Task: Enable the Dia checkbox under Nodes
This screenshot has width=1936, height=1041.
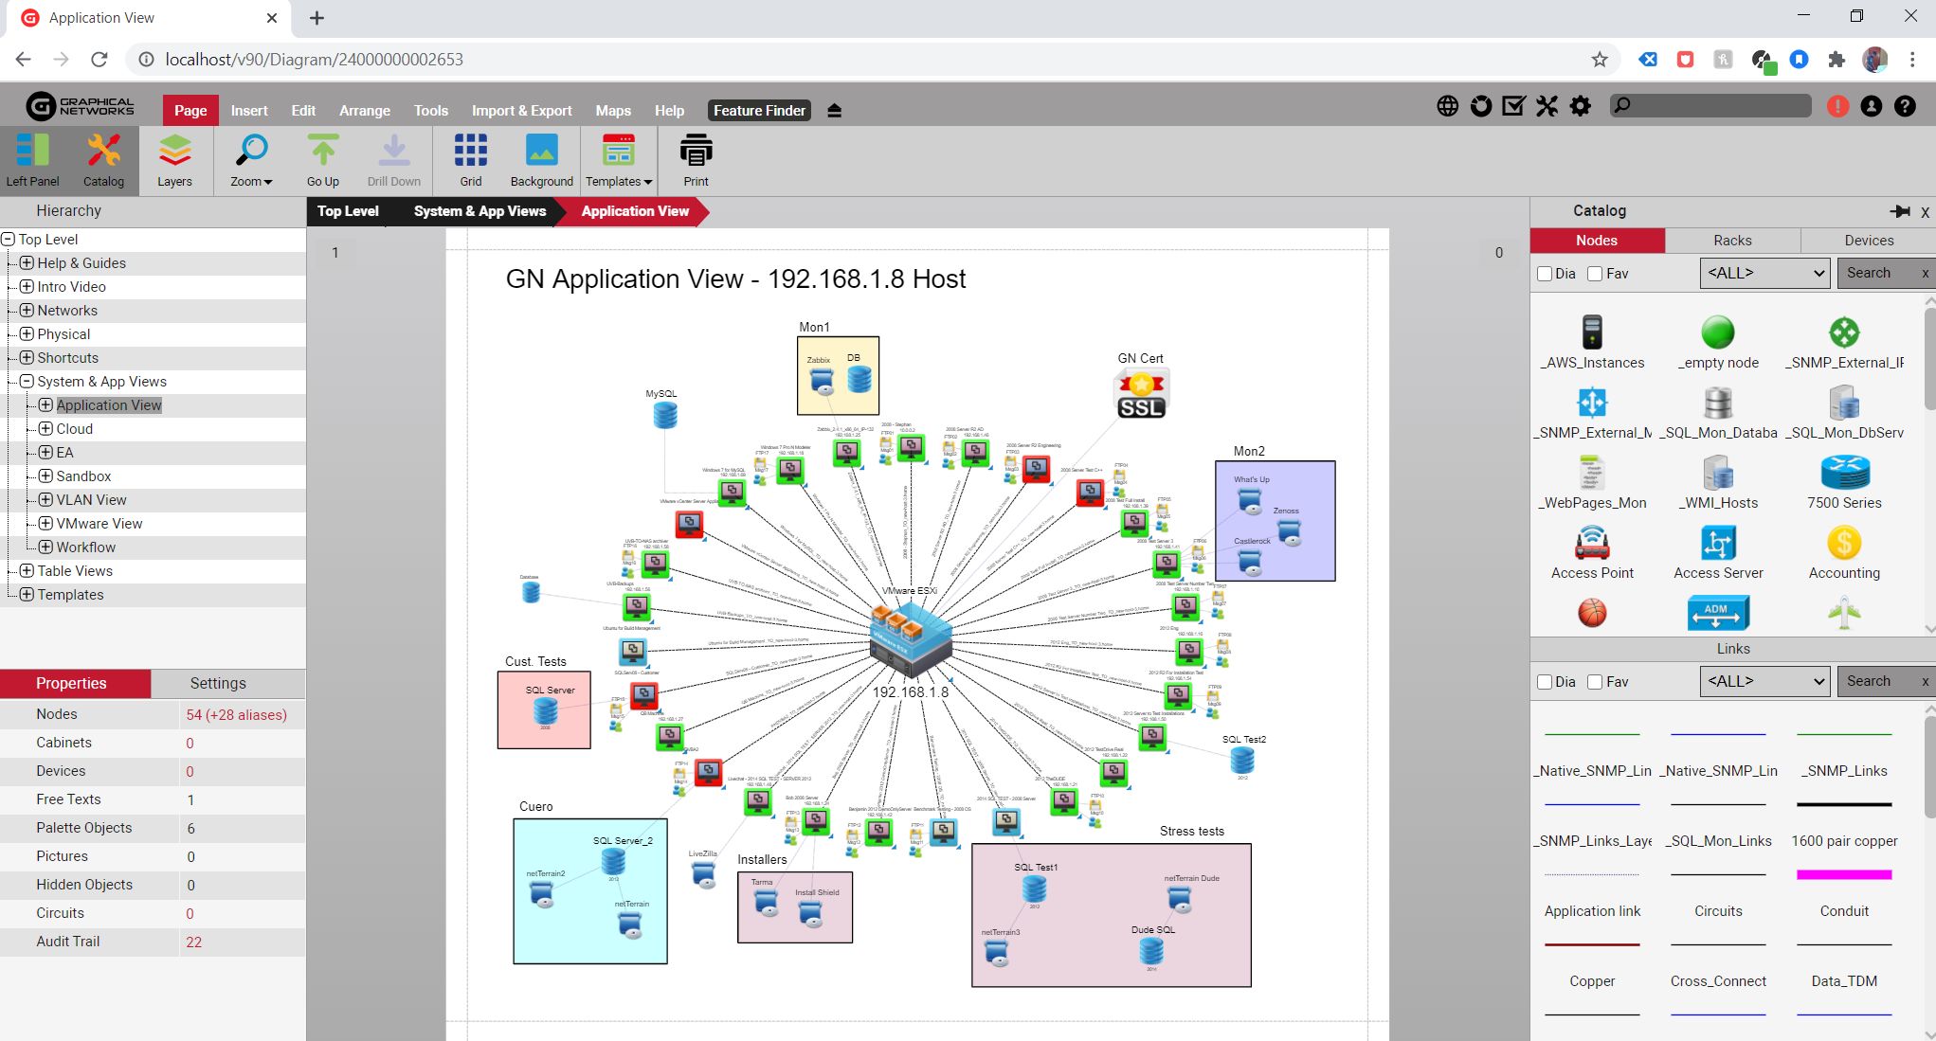Action: (x=1545, y=274)
